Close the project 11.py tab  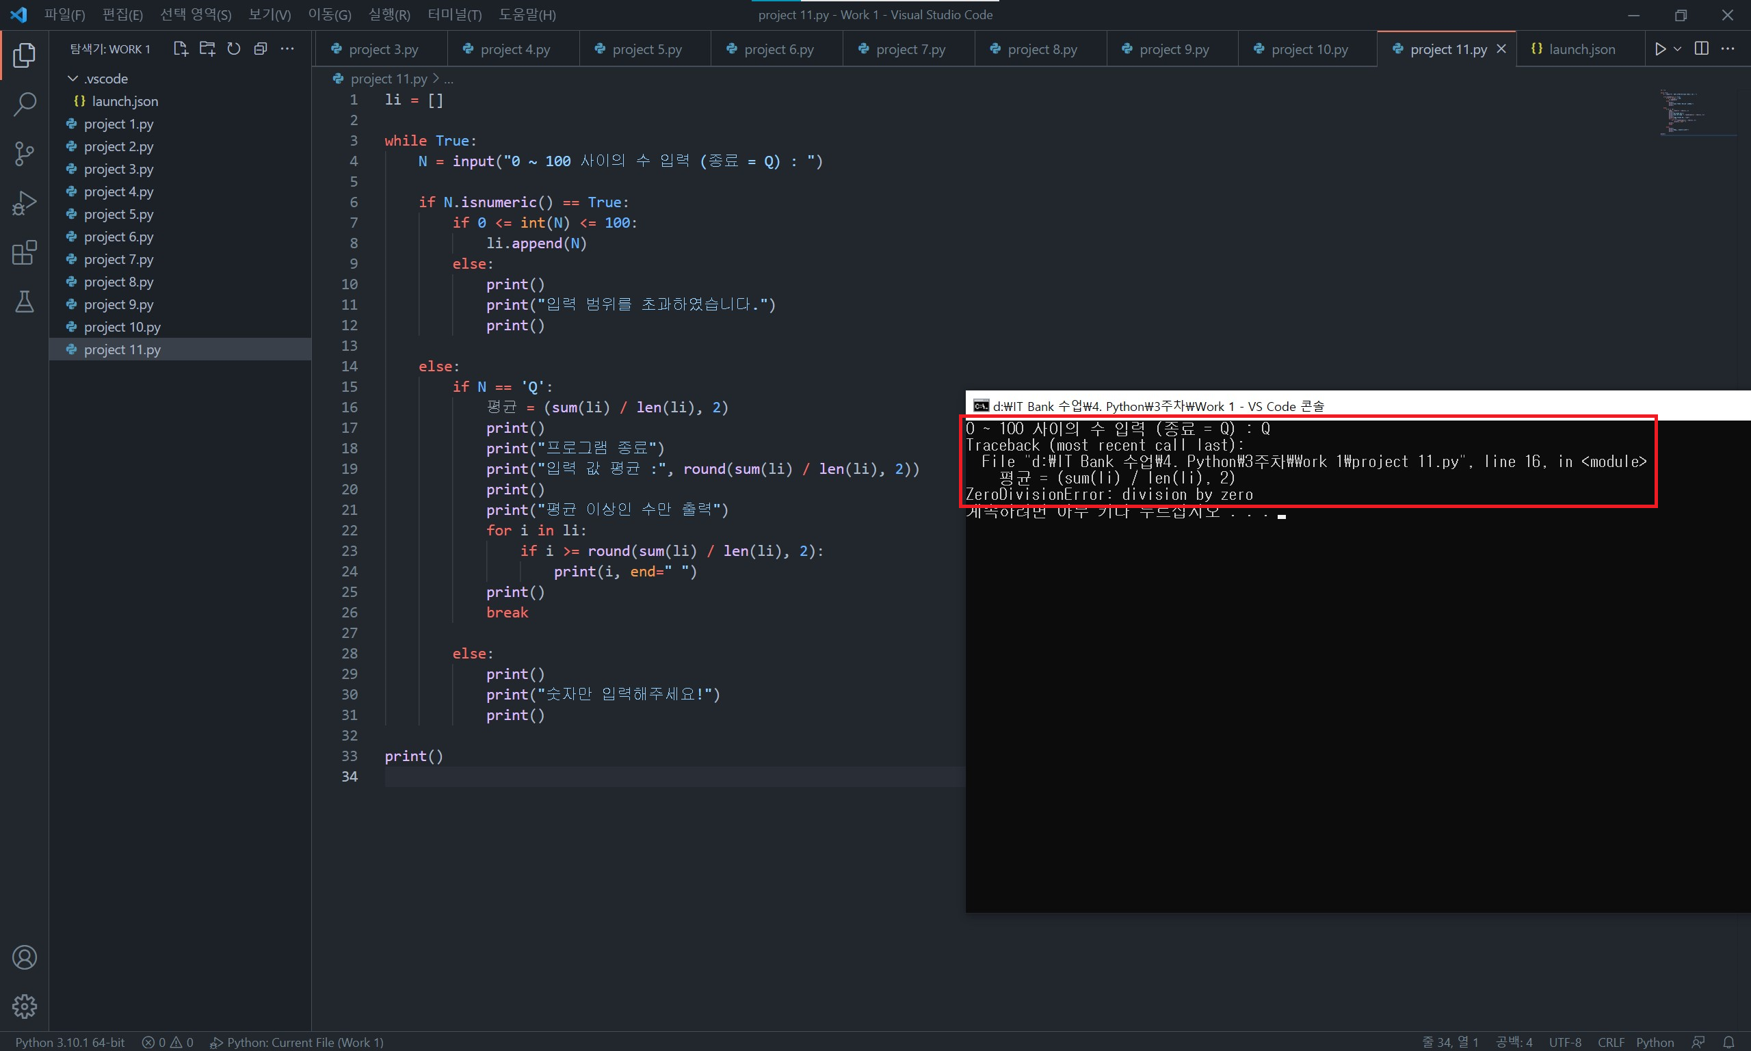click(1501, 49)
